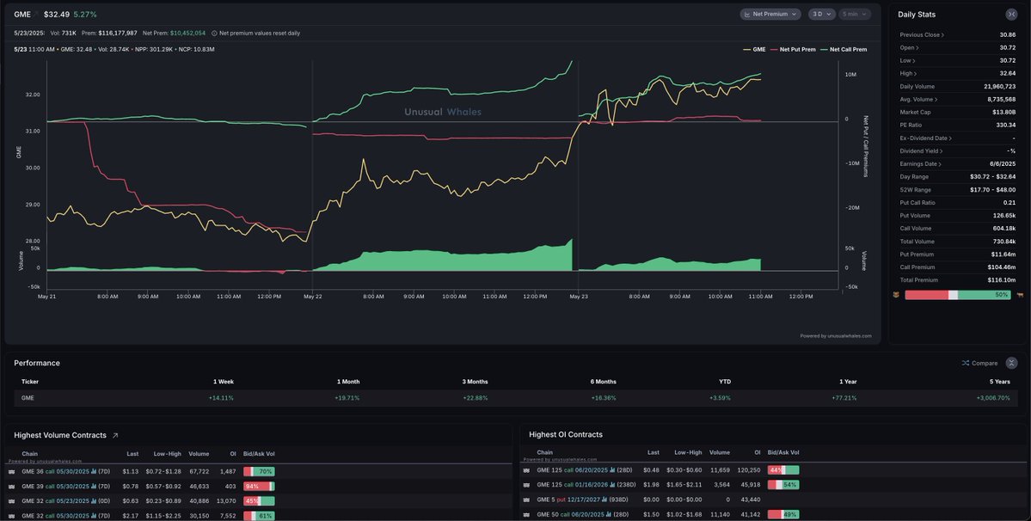This screenshot has height=521, width=1031.
Task: Click the row icon for GME 32 05/23/2025
Action: 12,500
